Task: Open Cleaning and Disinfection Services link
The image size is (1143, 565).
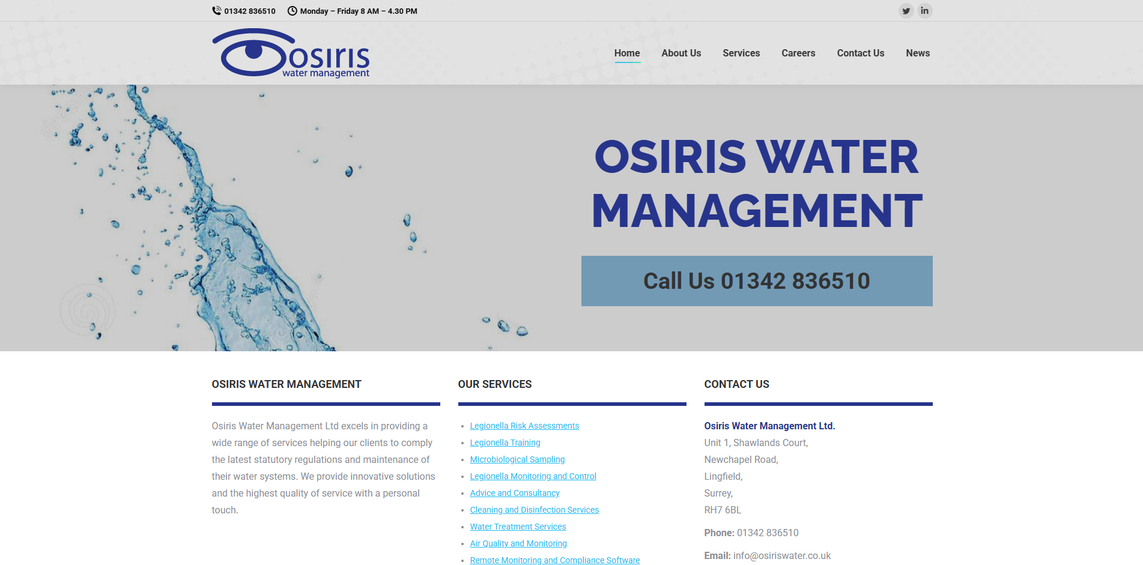Action: coord(534,510)
